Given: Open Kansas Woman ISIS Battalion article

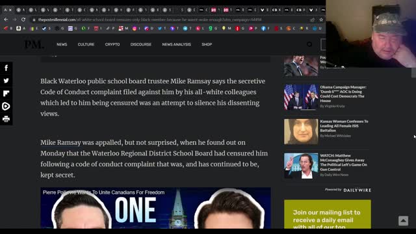Looking at the screenshot, I should pyautogui.click(x=344, y=125).
